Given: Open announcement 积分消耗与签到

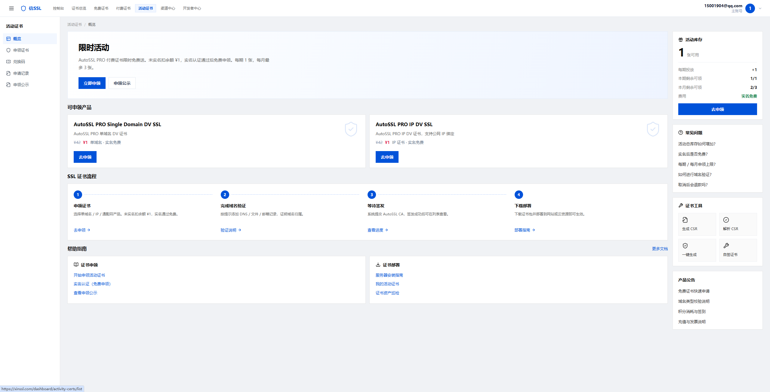Looking at the screenshot, I should [x=692, y=311].
